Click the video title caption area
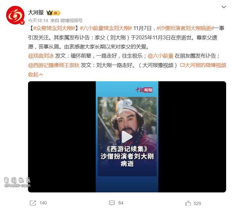232x209 pixels. click(x=127, y=156)
